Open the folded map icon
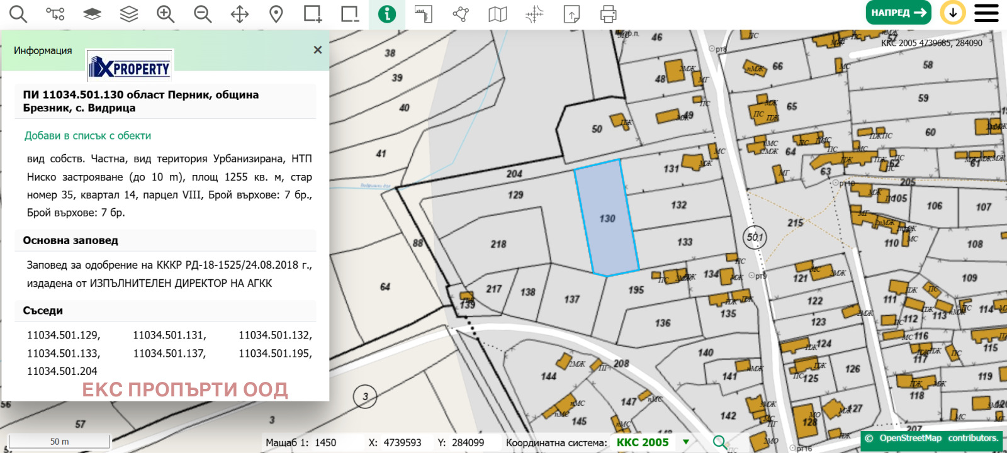Viewport: 1007px width, 453px height. pyautogui.click(x=498, y=14)
